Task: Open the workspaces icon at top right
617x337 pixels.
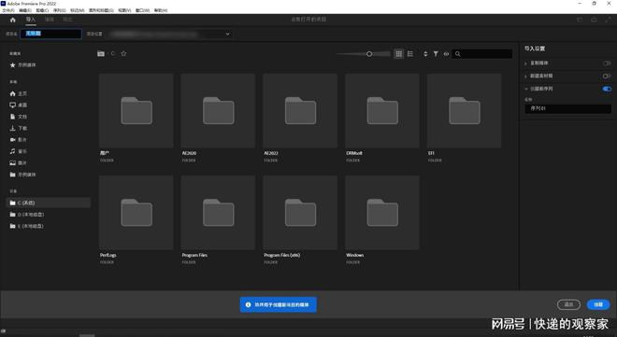Action: 580,20
